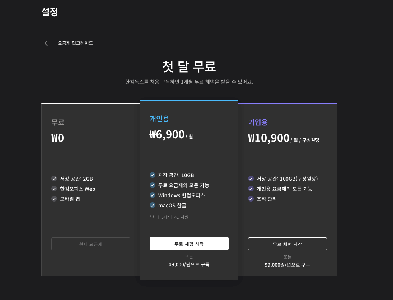The height and width of the screenshot is (300, 393).
Task: Click the 현재 요금제 button
Action: click(91, 244)
